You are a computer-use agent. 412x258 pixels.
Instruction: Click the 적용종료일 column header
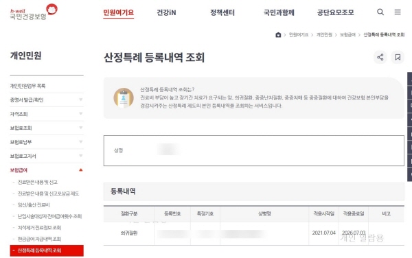(354, 213)
